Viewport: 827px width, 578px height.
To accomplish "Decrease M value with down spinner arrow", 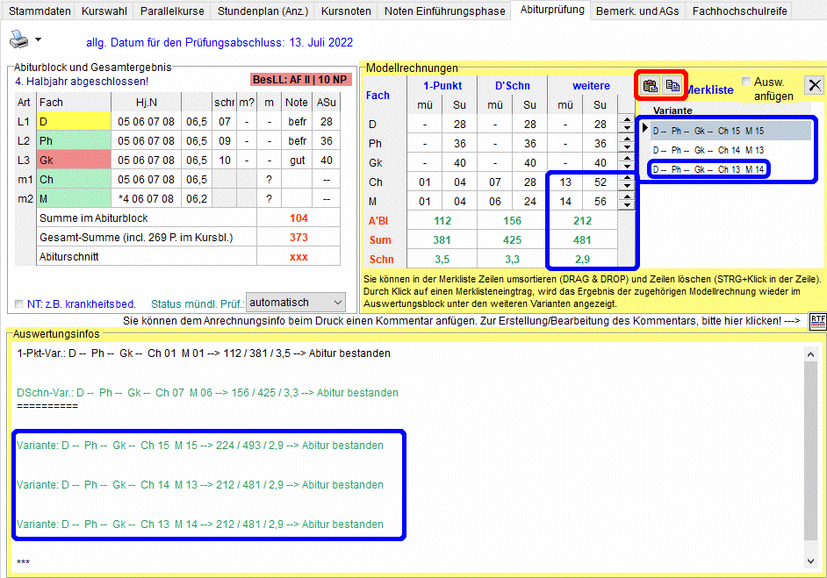I will tap(626, 206).
